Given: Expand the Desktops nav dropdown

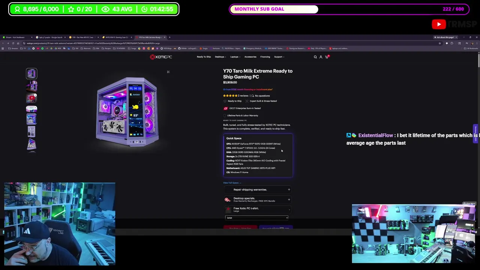Looking at the screenshot, I should [220, 57].
